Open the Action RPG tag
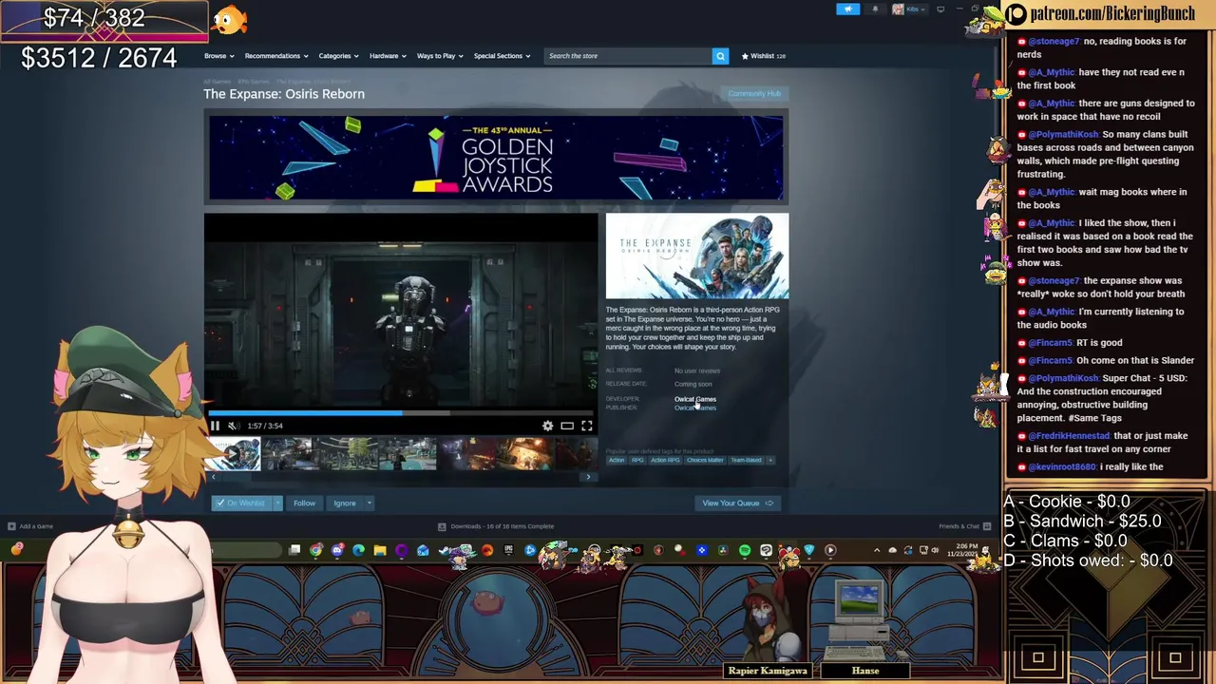Screen dimensions: 1216x684 [x=665, y=460]
